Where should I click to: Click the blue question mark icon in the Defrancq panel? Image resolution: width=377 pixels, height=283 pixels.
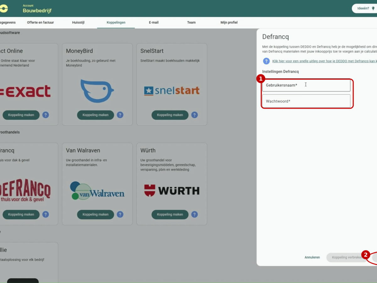click(x=266, y=61)
